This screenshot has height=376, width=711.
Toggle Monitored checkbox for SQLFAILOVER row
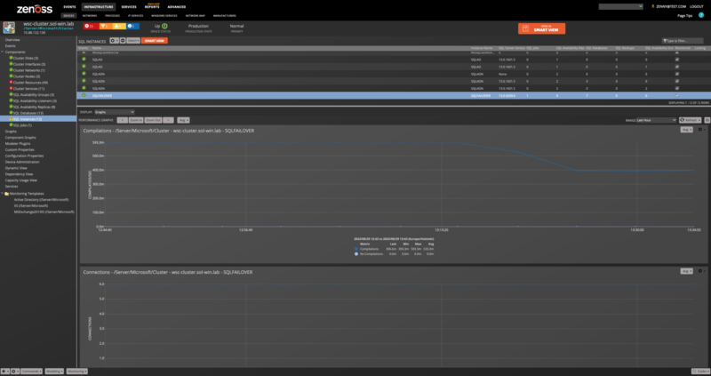click(x=677, y=96)
